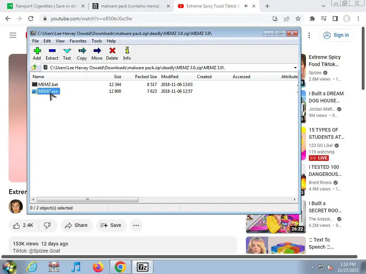Screen dimensions: 366x274
Task: Open the View menu
Action: (60, 41)
